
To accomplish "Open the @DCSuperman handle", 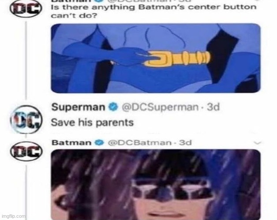I will click(x=160, y=107).
